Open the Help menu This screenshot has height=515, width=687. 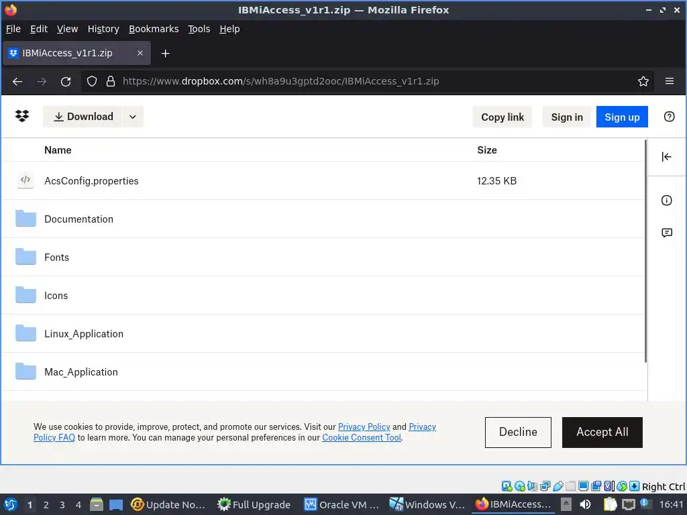pyautogui.click(x=229, y=29)
